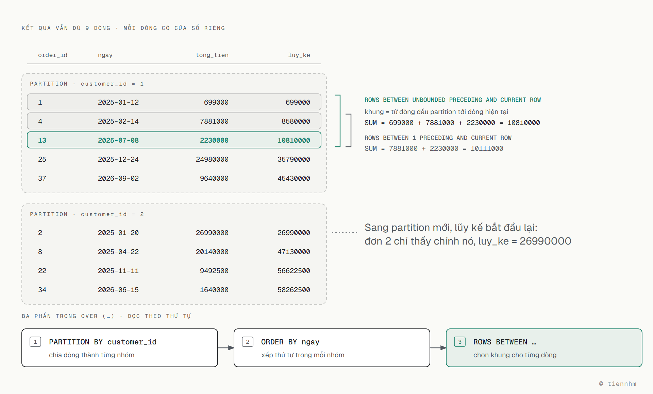The image size is (653, 394).
Task: Click the luy_ke value 56622500
Action: point(294,271)
